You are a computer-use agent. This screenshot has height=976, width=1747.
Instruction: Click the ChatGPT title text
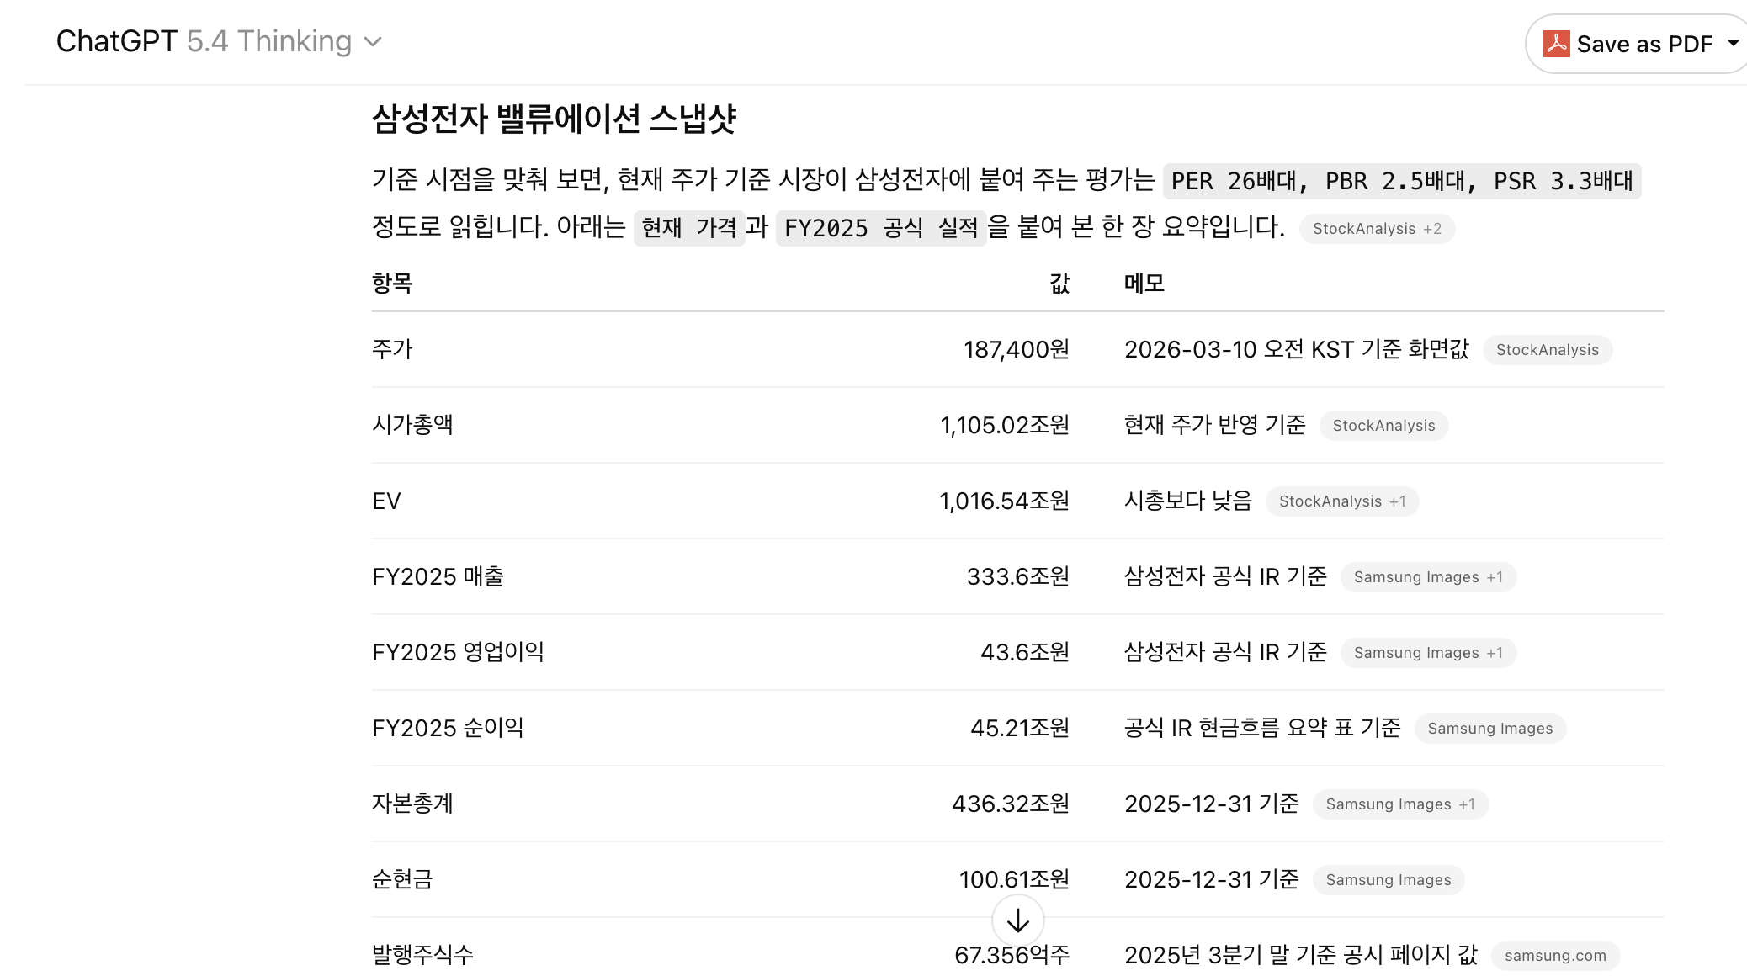pos(116,41)
